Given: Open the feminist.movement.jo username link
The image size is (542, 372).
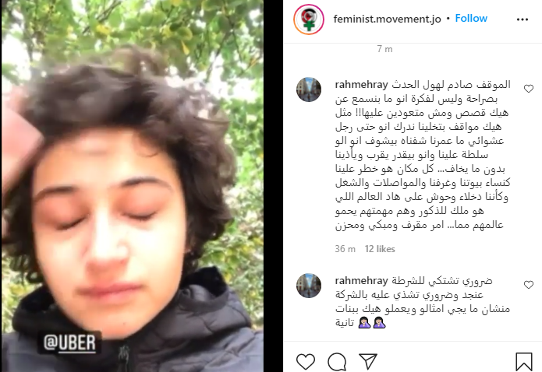Looking at the screenshot, I should pos(387,19).
